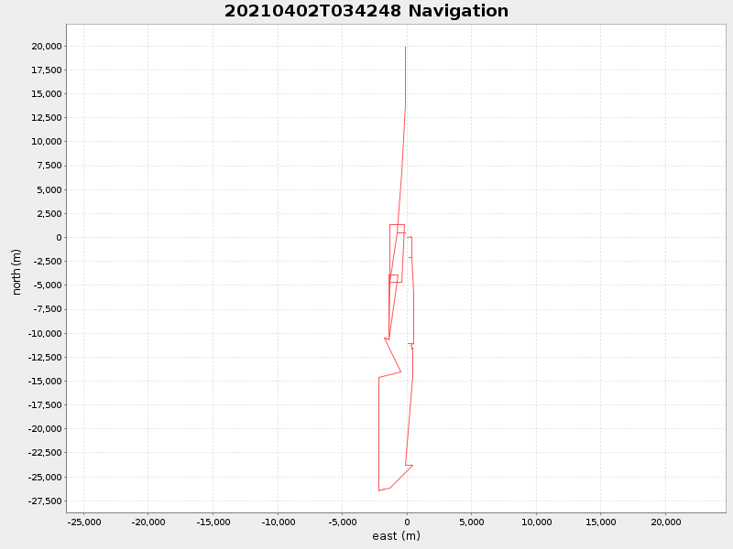The width and height of the screenshot is (733, 549).
Task: Click the -20,000 east axis tick label
Action: coord(148,522)
